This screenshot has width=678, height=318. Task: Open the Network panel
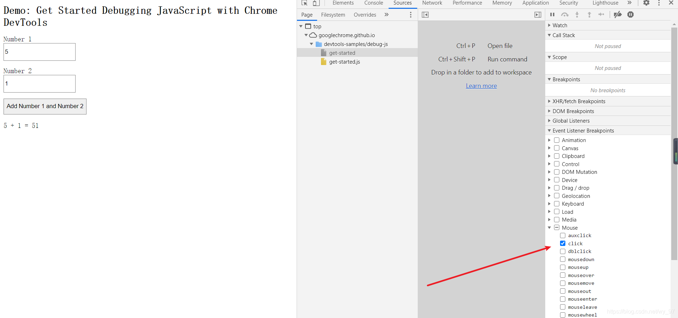point(432,3)
